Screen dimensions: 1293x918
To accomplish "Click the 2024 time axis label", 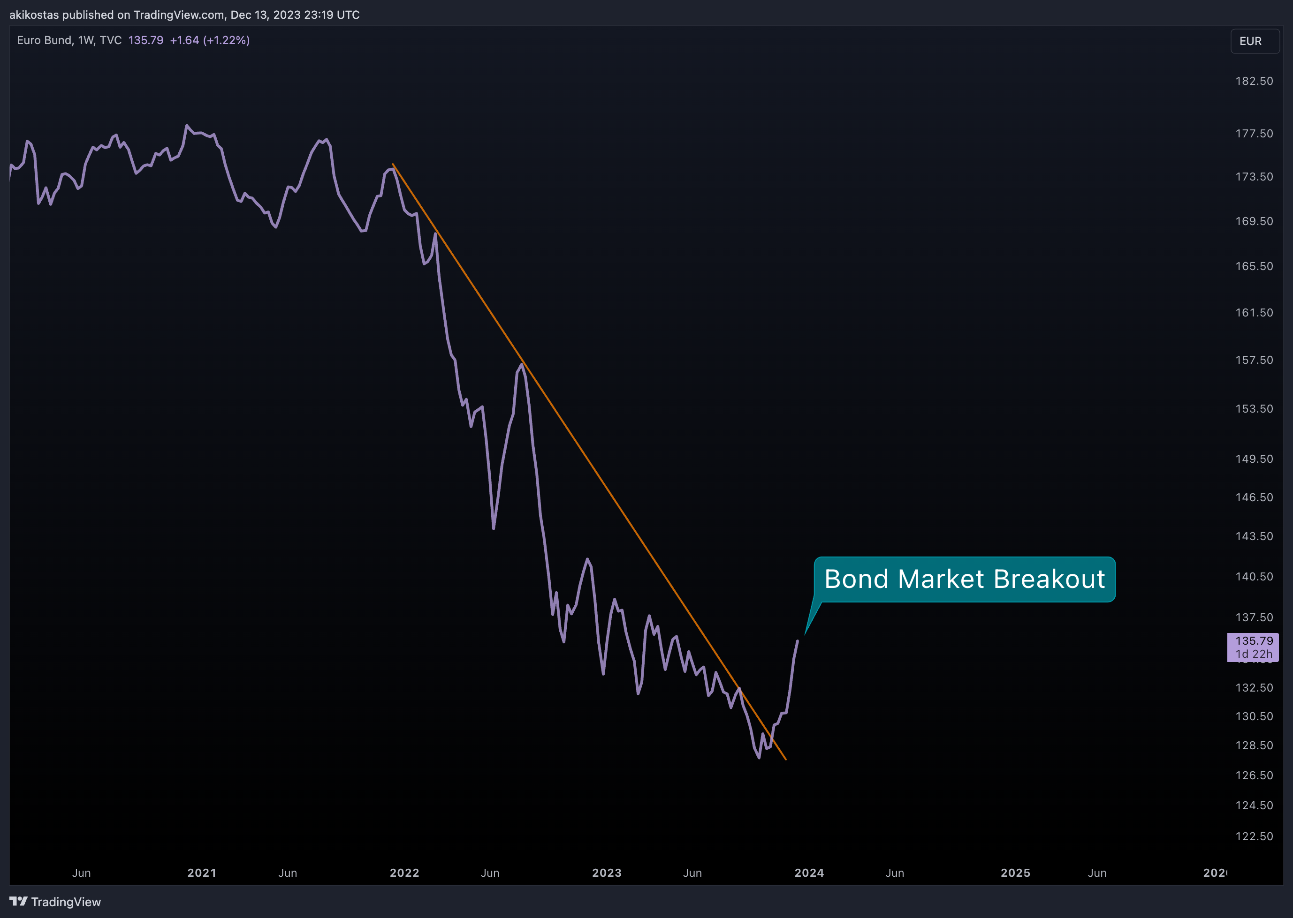I will [x=809, y=873].
